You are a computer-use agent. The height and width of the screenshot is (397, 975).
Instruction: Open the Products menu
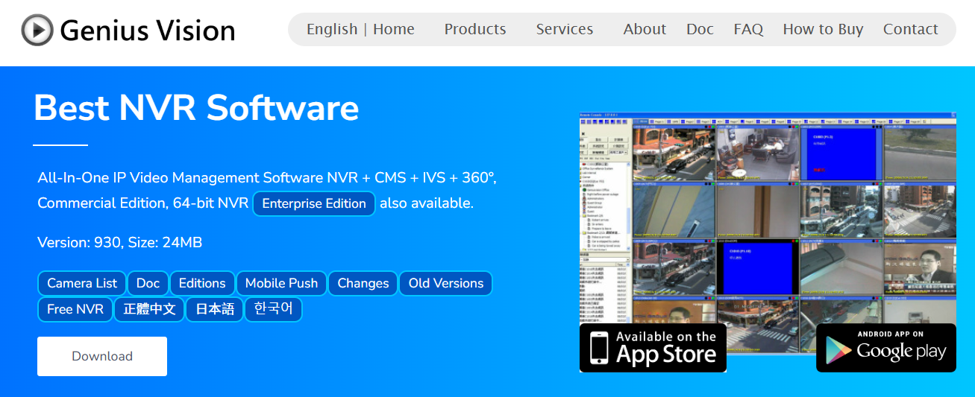point(475,29)
